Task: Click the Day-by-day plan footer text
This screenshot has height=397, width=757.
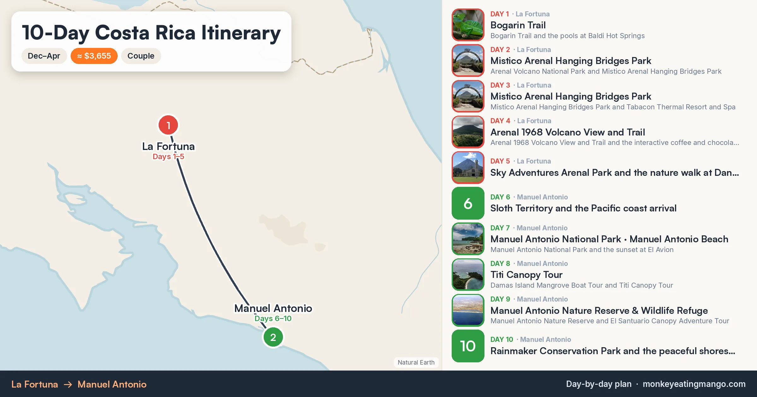Action: point(599,384)
